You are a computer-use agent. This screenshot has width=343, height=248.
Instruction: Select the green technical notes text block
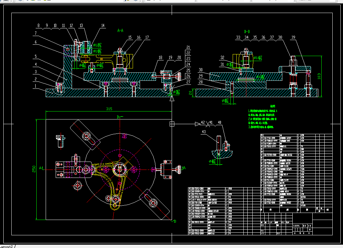pyautogui.click(x=263, y=117)
